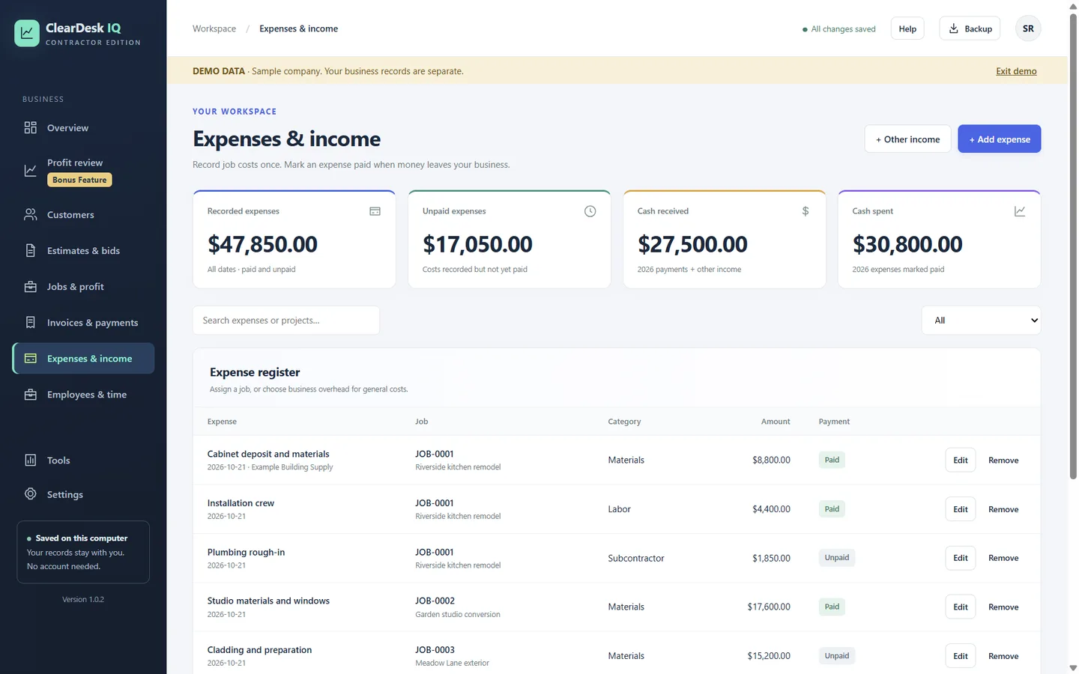
Task: Click the Subcontractor category cell
Action: pyautogui.click(x=636, y=558)
